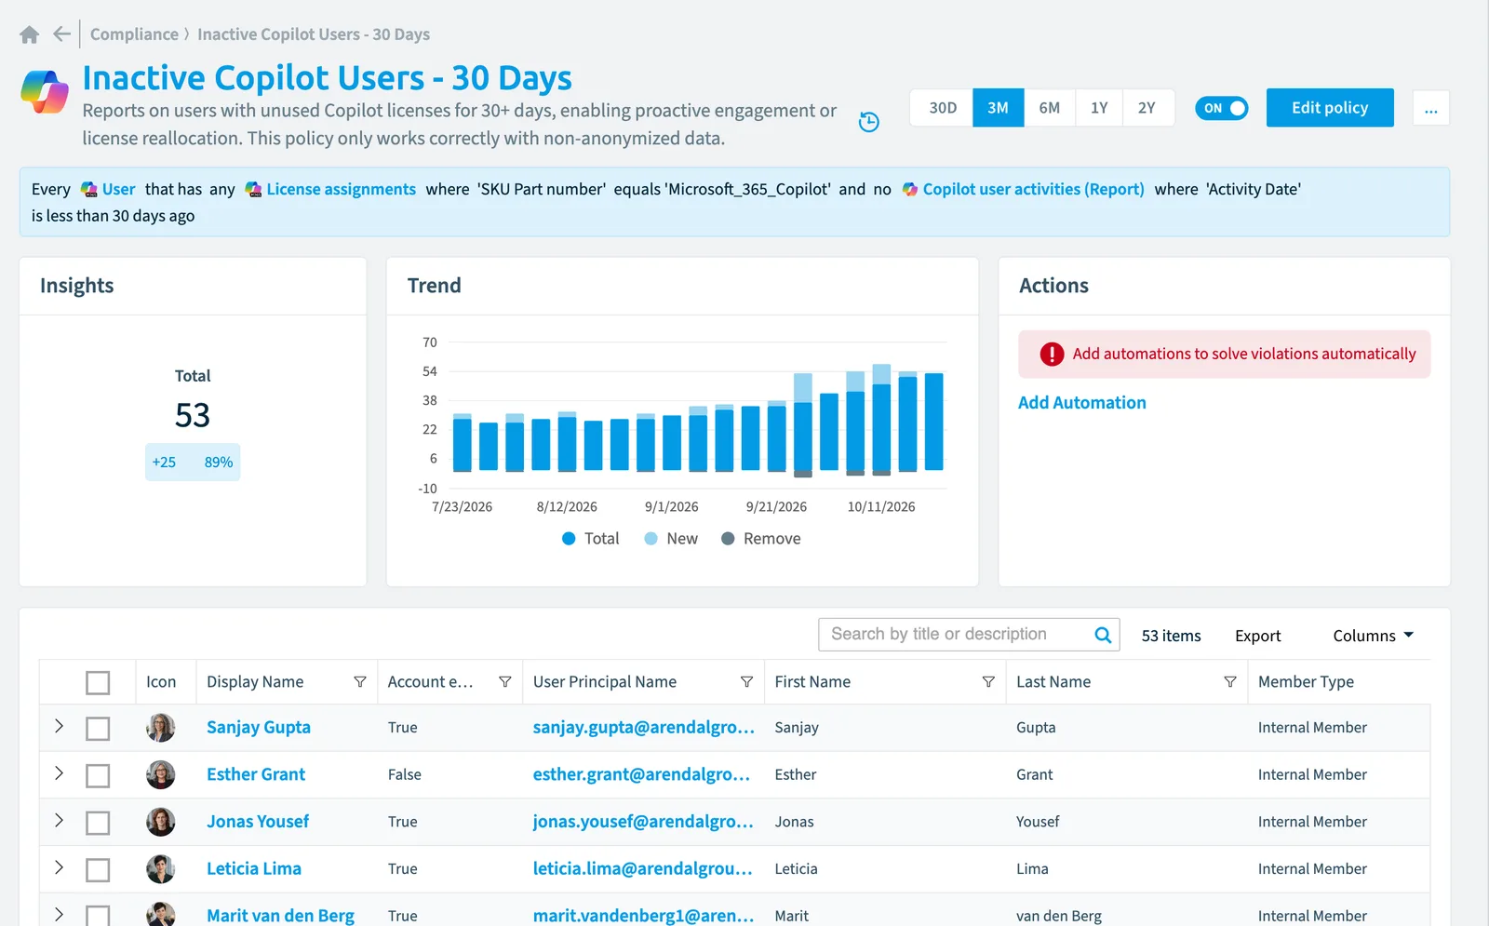Select the 30D time range

pyautogui.click(x=943, y=108)
